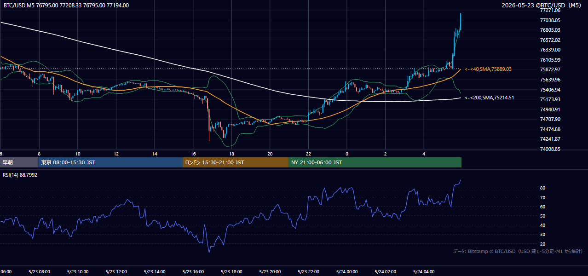Click the price axis value 74707.90
Image resolution: width=588 pixels, height=276 pixels.
(x=550, y=119)
